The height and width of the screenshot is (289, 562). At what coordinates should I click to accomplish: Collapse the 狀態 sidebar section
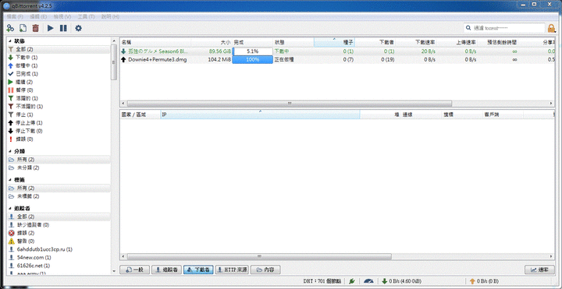[10, 41]
